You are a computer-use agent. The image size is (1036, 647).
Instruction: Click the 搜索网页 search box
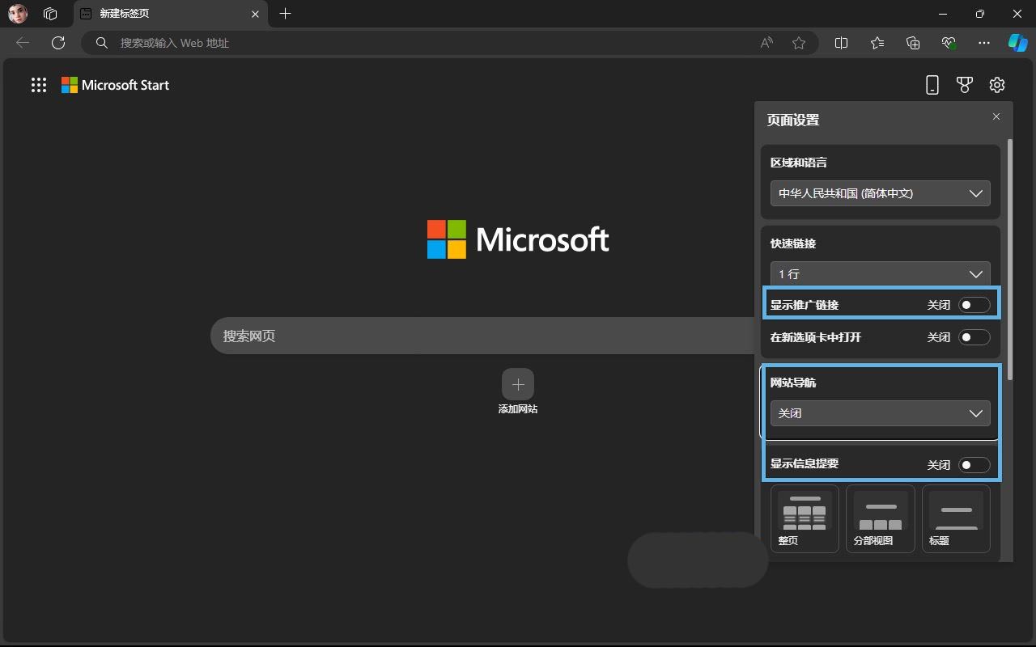(x=483, y=336)
